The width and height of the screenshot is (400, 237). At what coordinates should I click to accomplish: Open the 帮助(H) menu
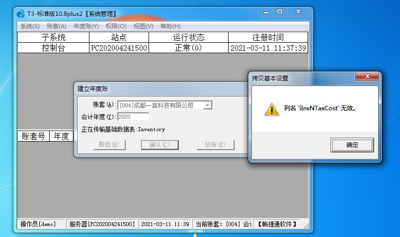point(170,26)
